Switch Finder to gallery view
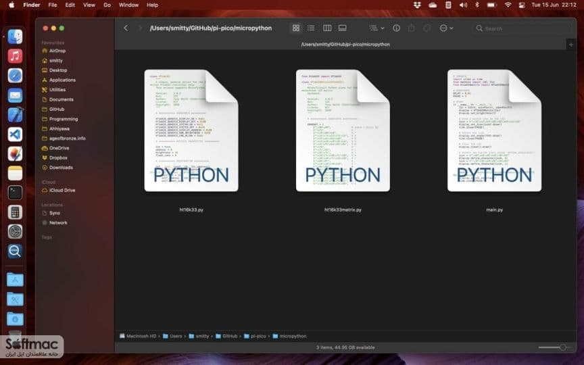 [x=342, y=28]
